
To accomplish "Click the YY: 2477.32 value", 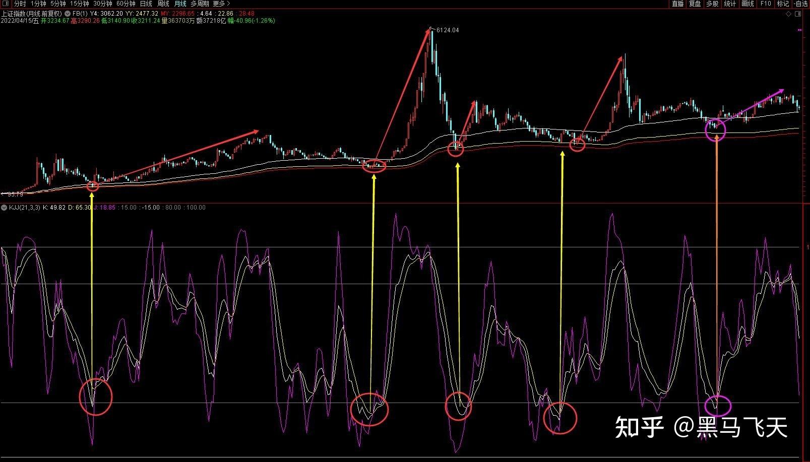I will (142, 14).
